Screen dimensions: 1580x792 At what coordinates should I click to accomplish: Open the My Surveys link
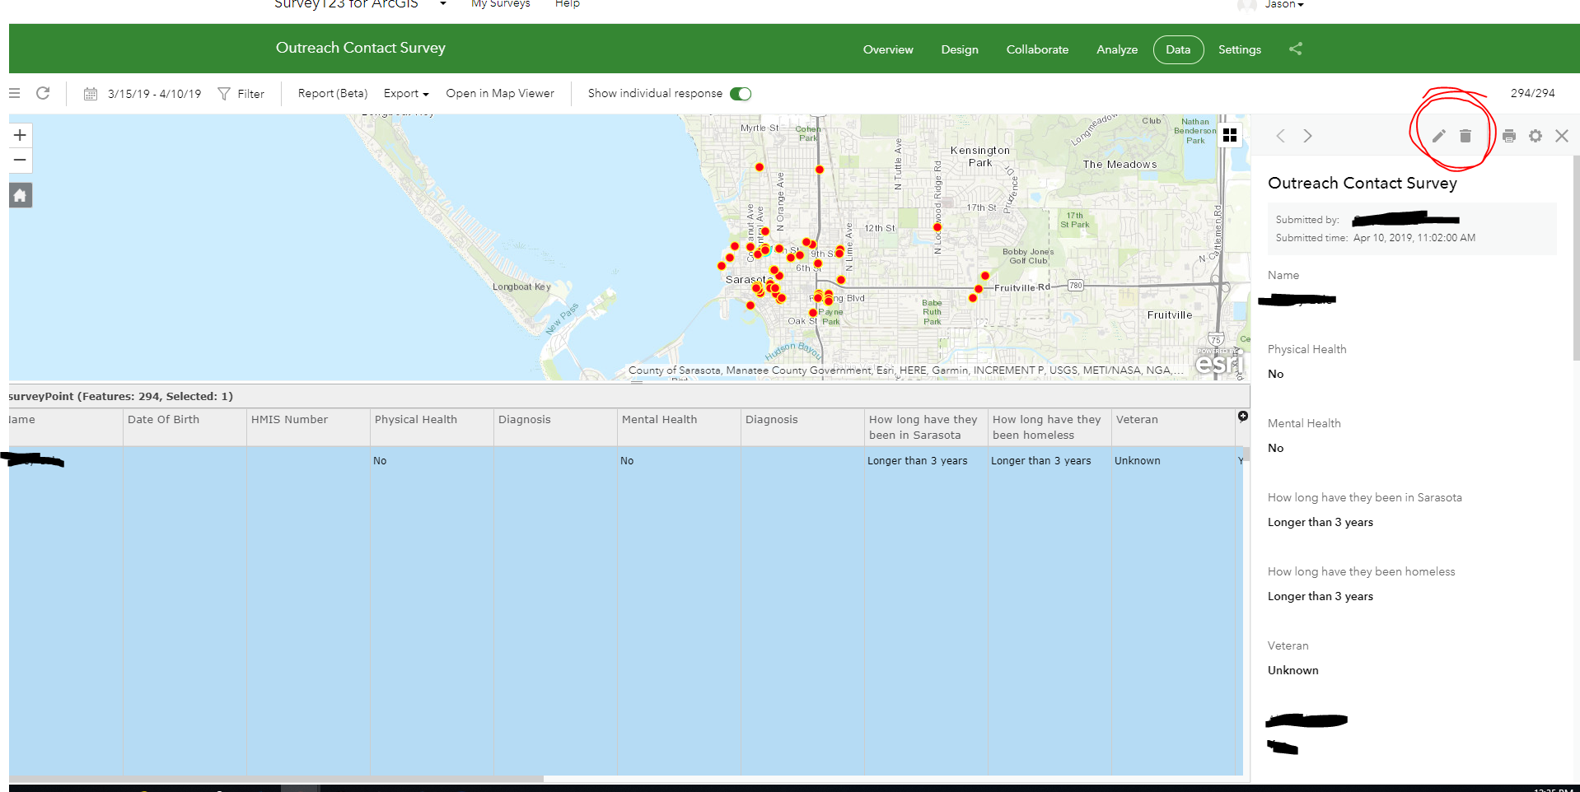500,4
